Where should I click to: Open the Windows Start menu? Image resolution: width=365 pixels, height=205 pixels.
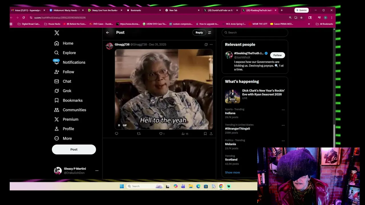(122, 186)
